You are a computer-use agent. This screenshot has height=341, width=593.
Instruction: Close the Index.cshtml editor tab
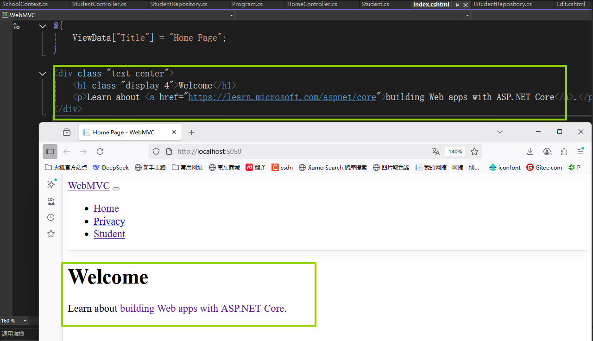tap(465, 5)
